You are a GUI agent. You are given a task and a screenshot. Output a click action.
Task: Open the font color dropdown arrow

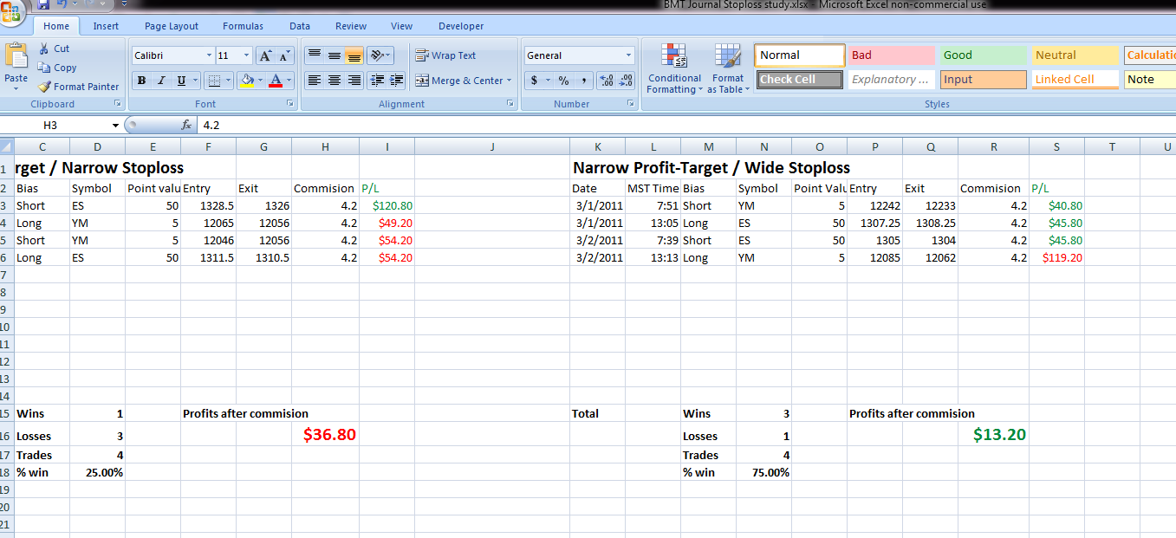[x=288, y=81]
